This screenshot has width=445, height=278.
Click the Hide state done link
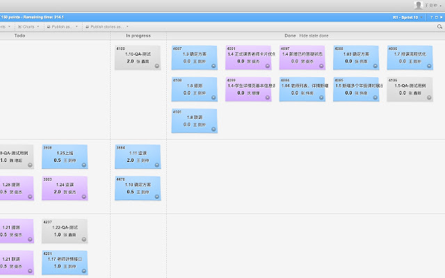(314, 35)
